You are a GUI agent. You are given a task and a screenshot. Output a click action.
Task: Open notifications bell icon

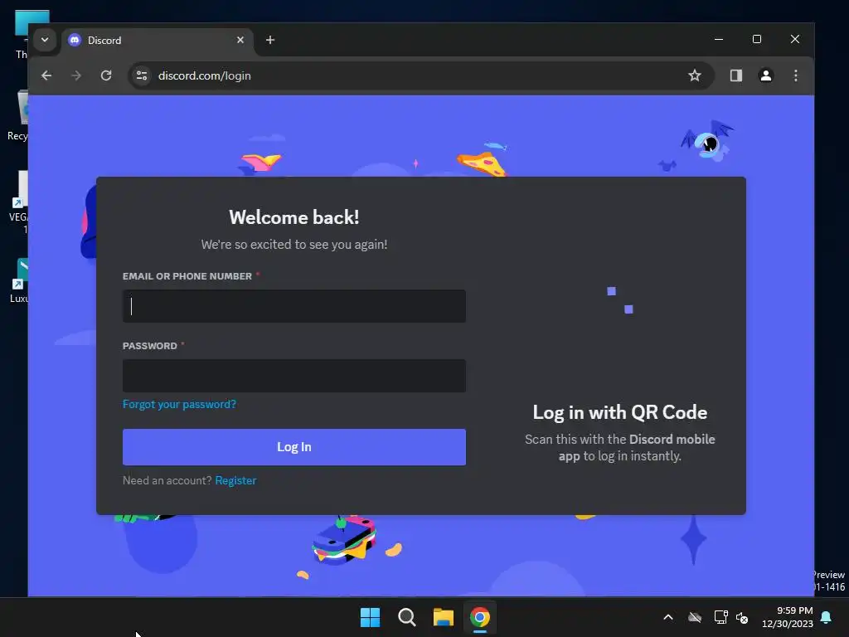pyautogui.click(x=827, y=617)
